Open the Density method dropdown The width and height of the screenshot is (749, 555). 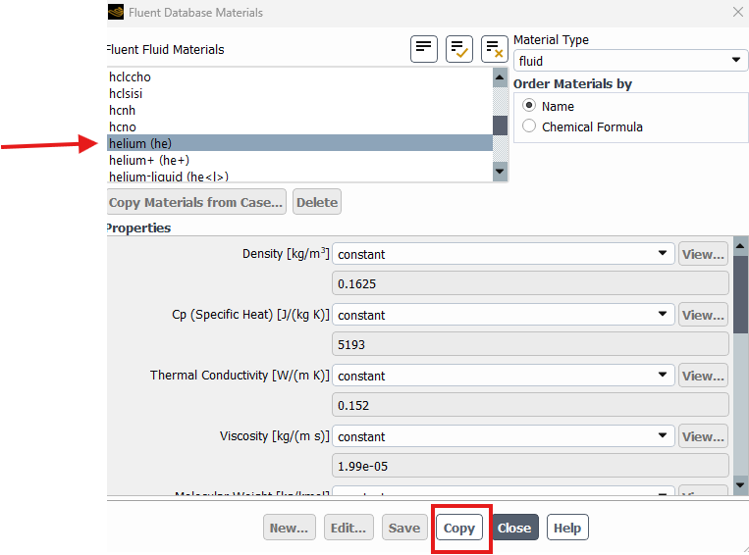503,254
